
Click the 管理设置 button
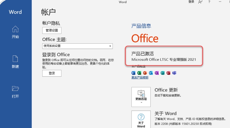(52, 30)
